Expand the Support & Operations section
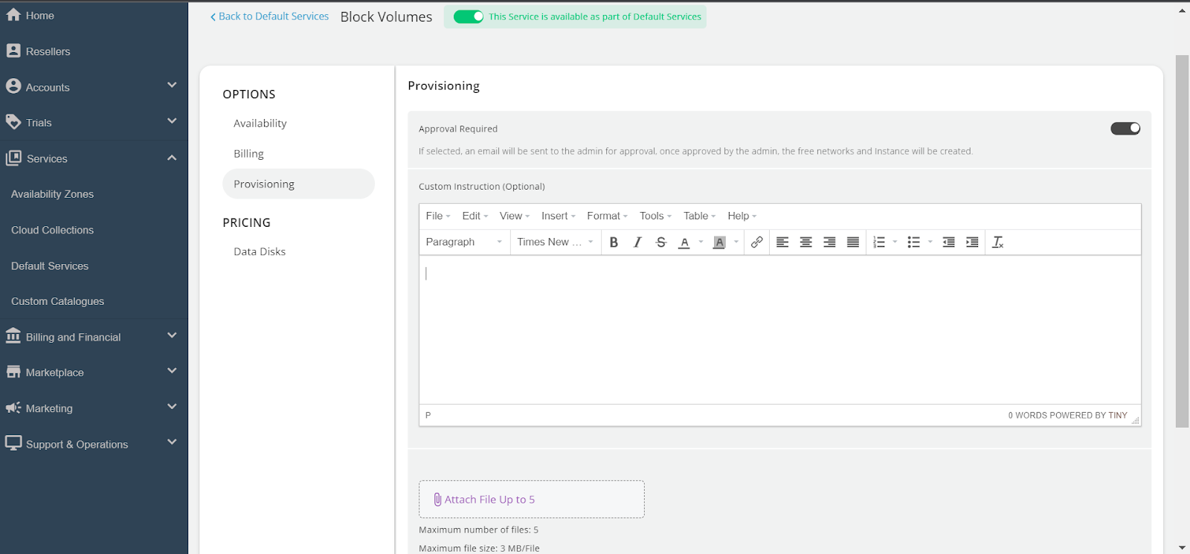 tap(172, 442)
